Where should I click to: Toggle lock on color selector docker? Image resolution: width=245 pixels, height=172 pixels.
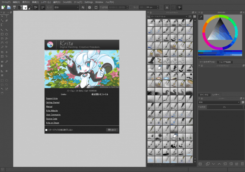pyautogui.click(x=202, y=13)
